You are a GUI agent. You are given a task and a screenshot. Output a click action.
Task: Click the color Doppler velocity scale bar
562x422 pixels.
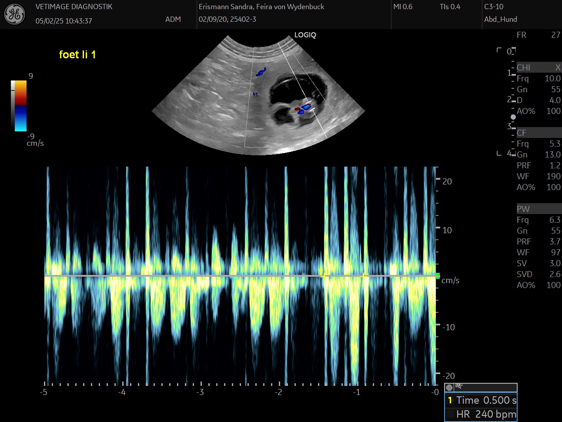[20, 106]
